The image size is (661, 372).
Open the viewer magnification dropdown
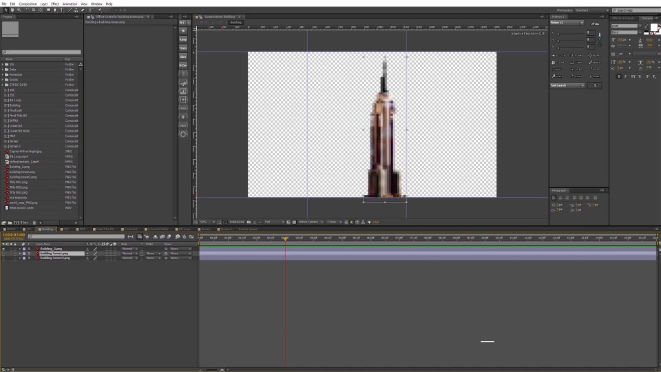(207, 222)
